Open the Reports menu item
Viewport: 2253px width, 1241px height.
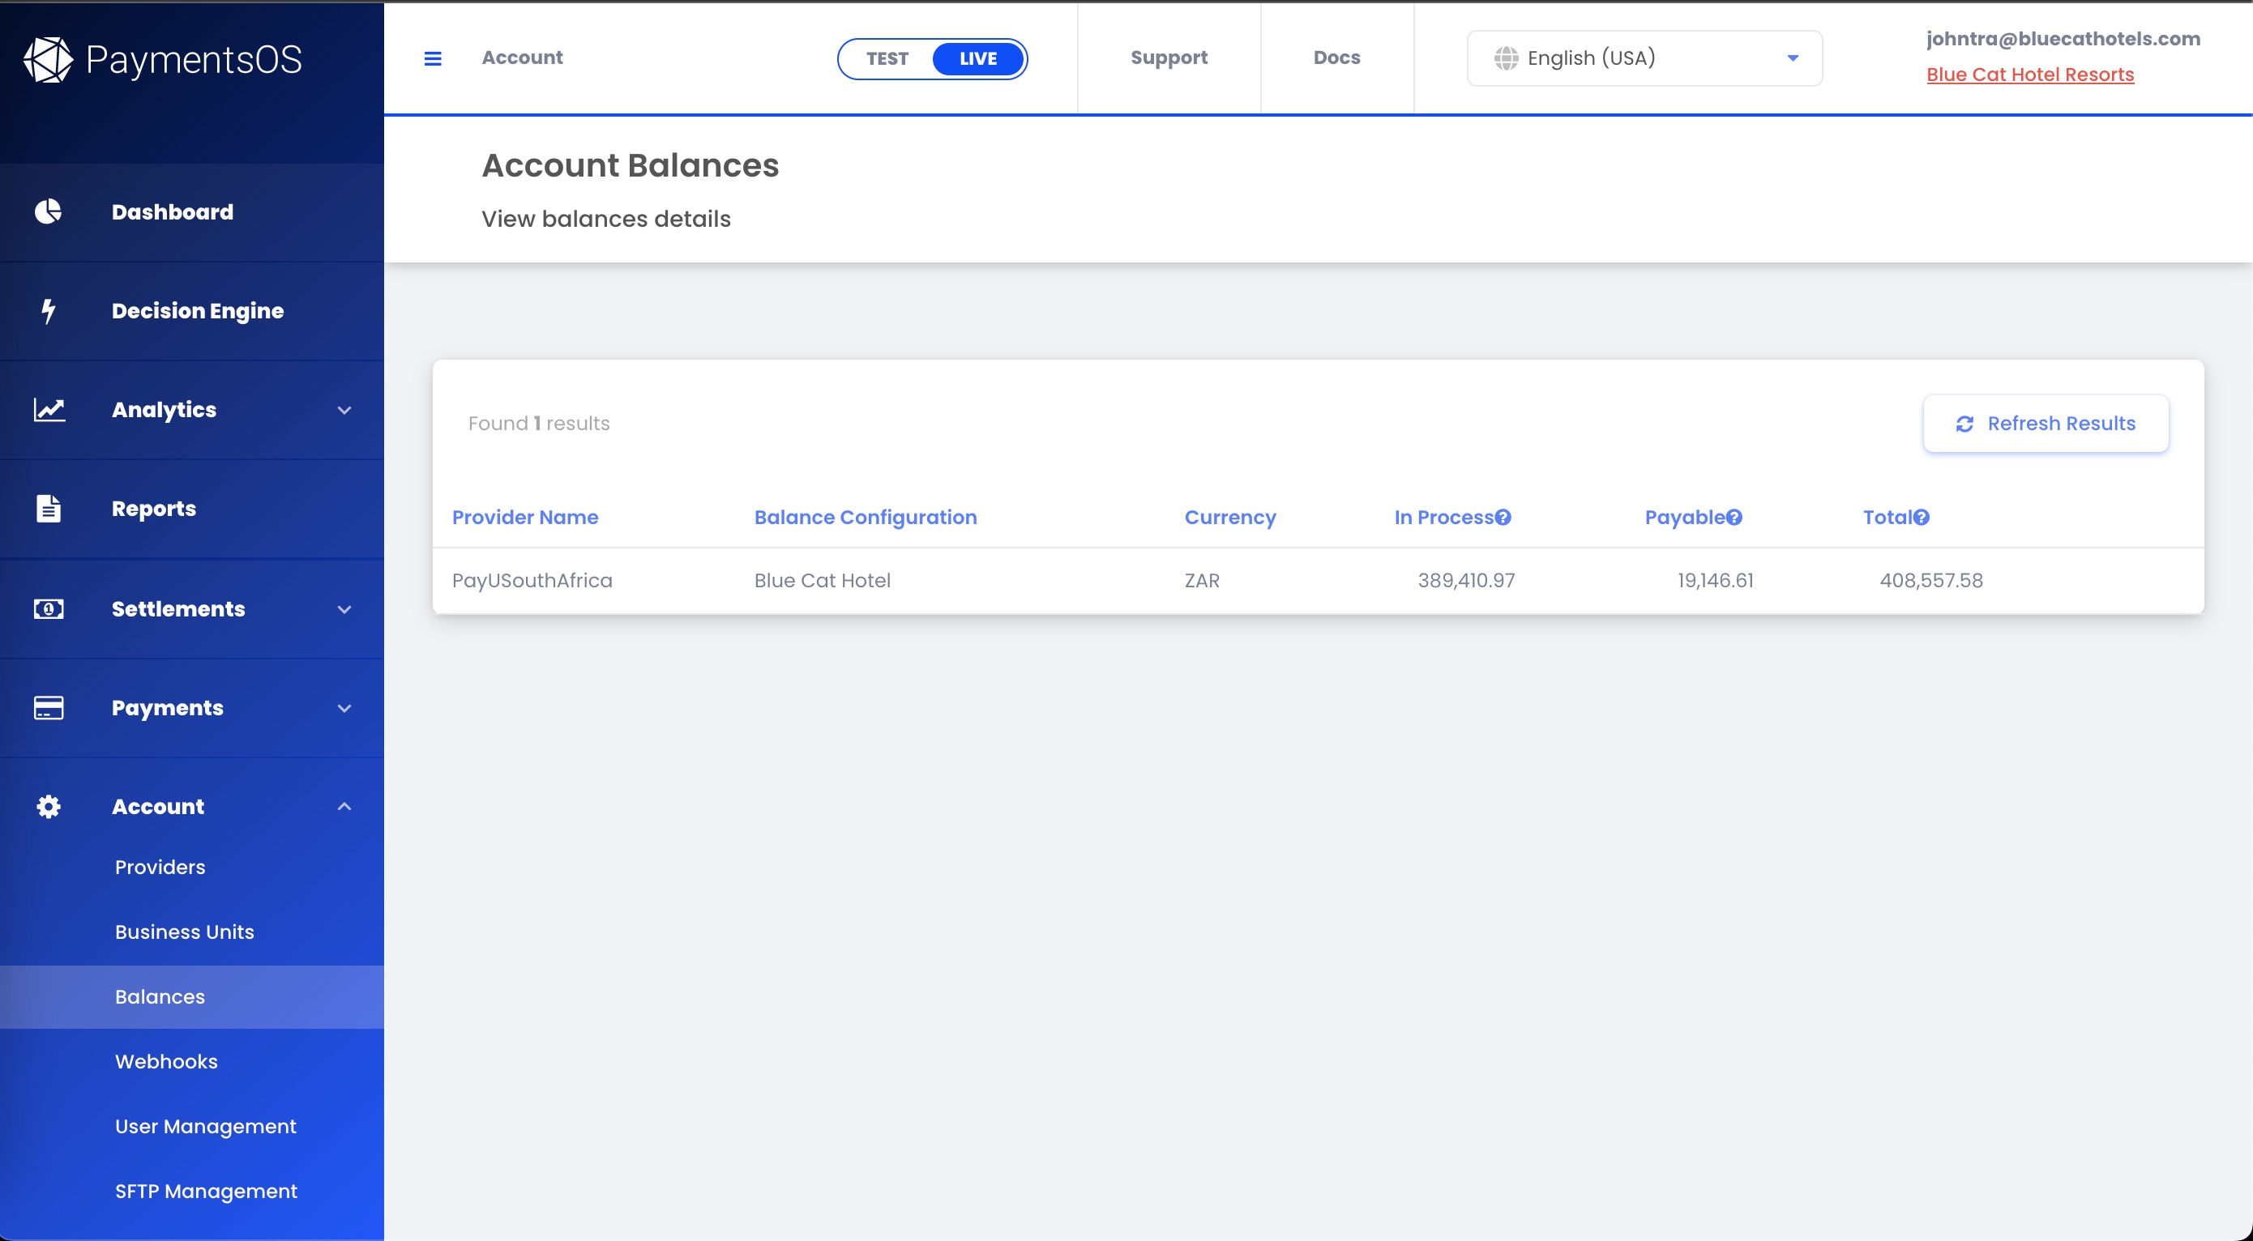coord(191,509)
